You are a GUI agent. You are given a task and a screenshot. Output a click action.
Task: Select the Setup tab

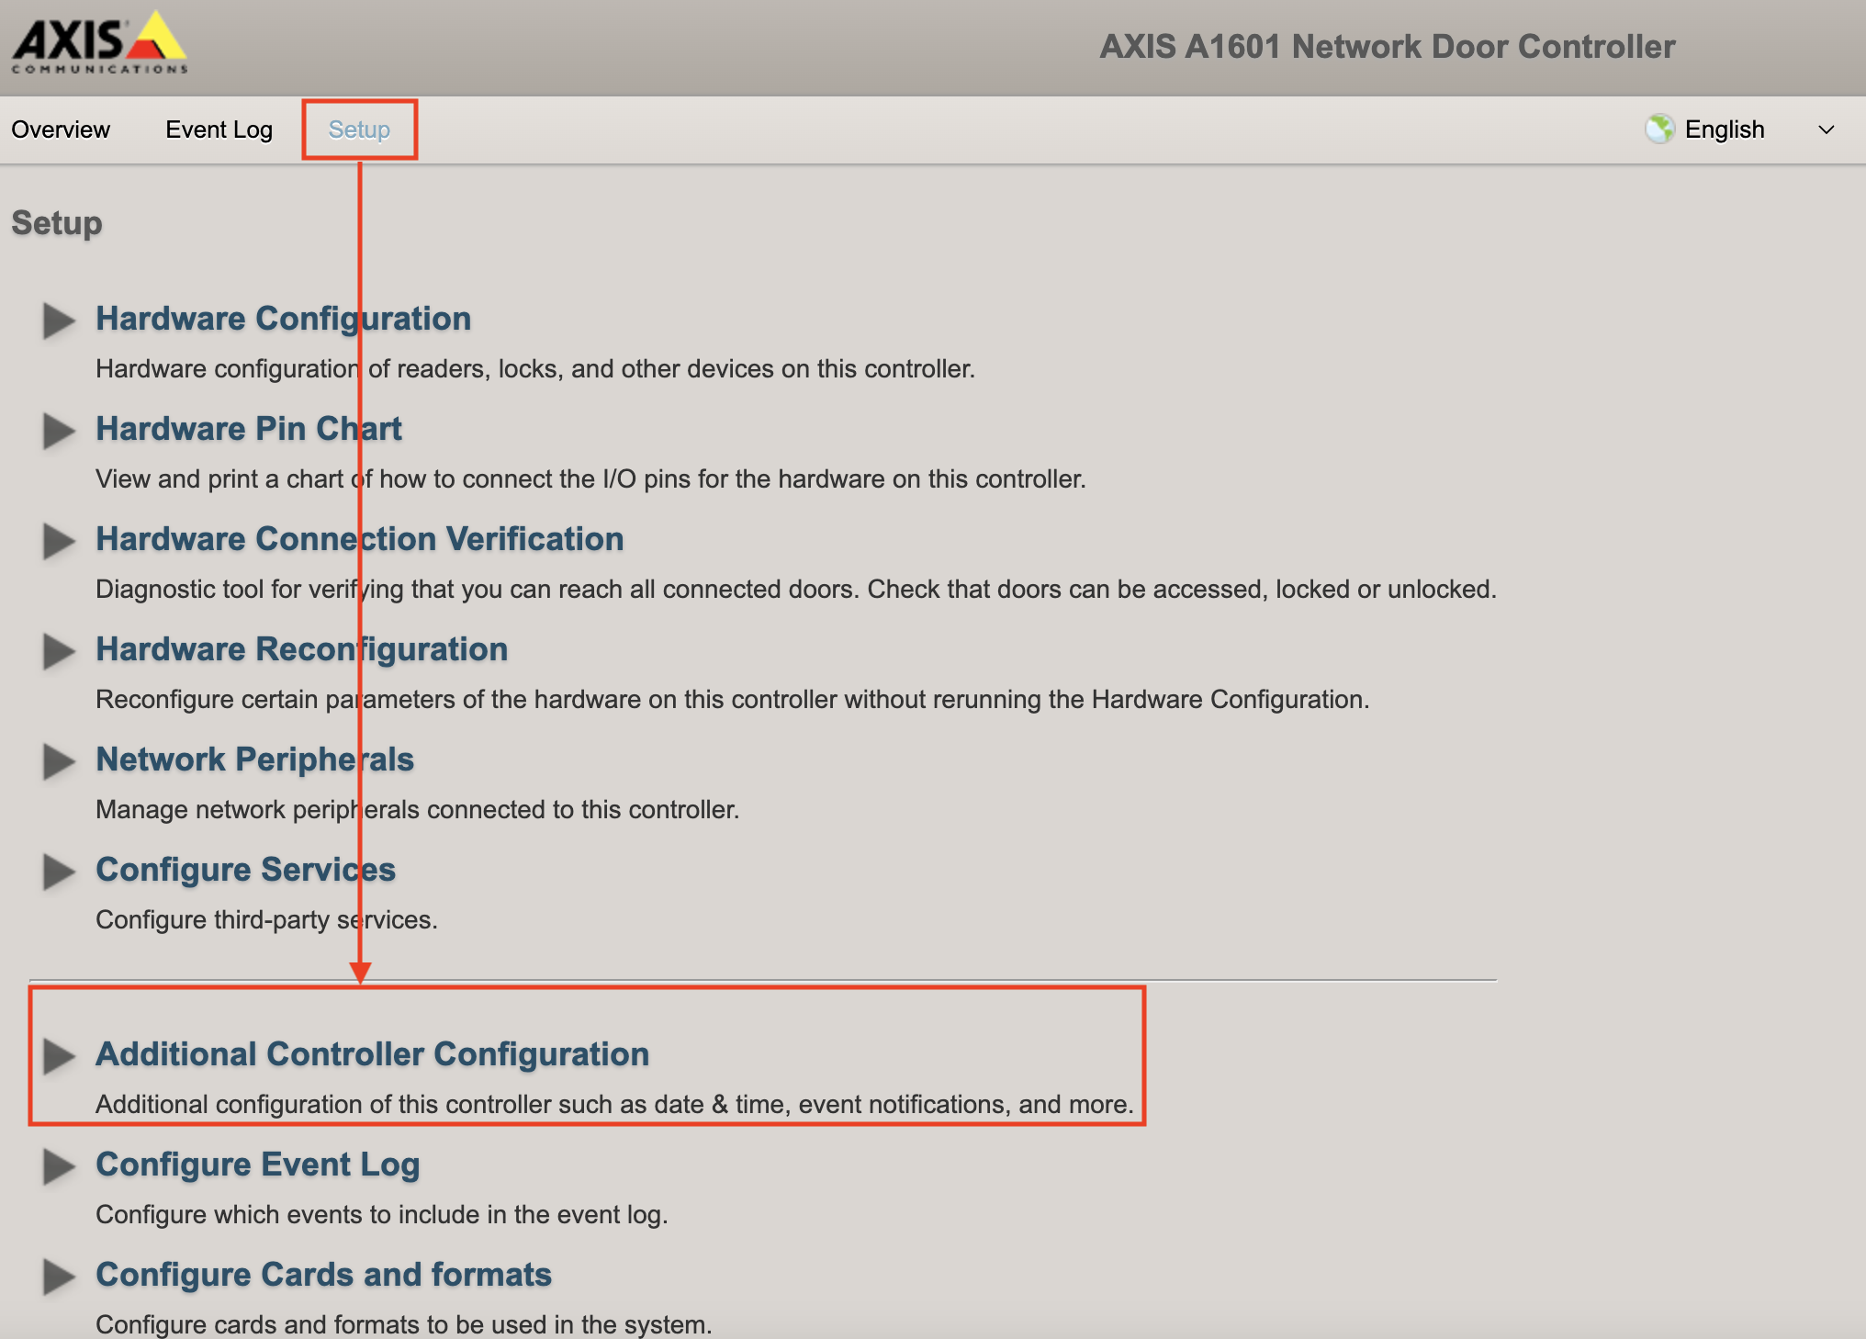pyautogui.click(x=359, y=129)
